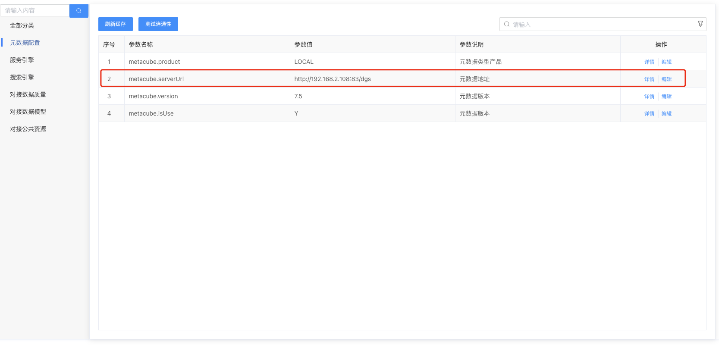
Task: Click the LOCAL parameter value
Action: coord(304,62)
